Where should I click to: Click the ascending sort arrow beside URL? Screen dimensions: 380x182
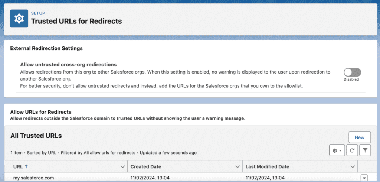(x=26, y=167)
